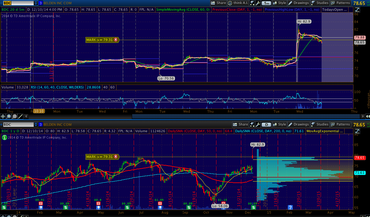This screenshot has width=370, height=217.
Task: Open the D timeframe selector on lower chart
Action: pos(266,125)
